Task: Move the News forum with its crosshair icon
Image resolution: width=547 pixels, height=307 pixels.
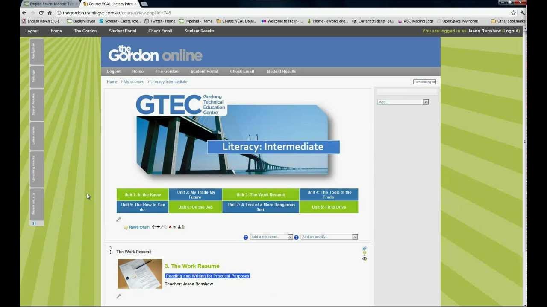Action: pyautogui.click(x=154, y=227)
